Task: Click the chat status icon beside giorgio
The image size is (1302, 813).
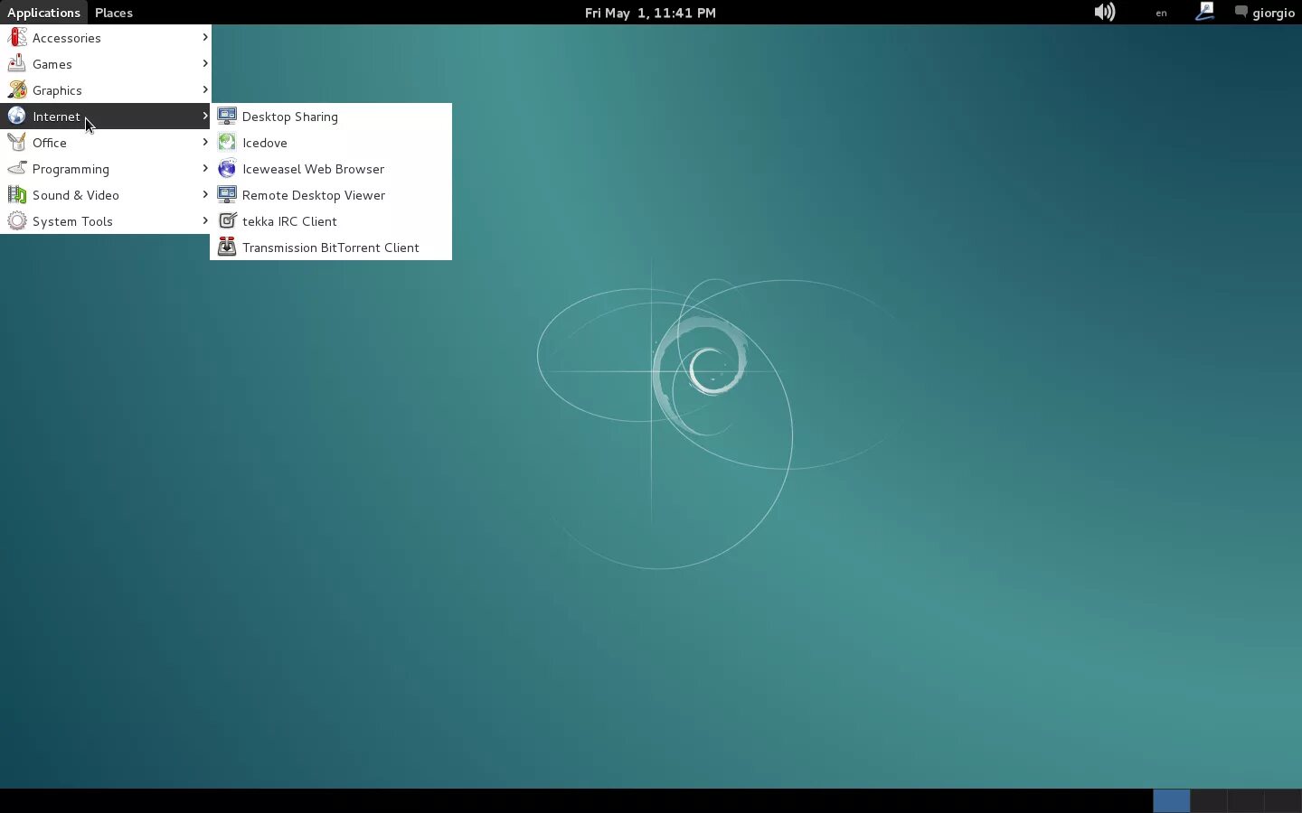Action: [1241, 12]
